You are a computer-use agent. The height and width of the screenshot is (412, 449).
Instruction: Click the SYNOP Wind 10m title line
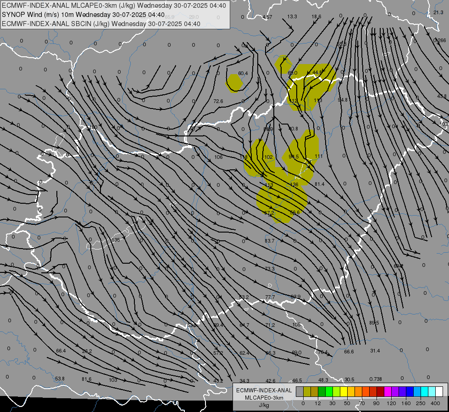(83, 15)
